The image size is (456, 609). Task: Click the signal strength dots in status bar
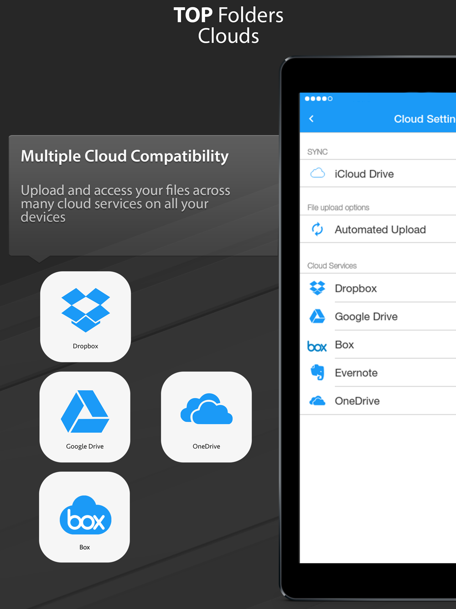318,99
